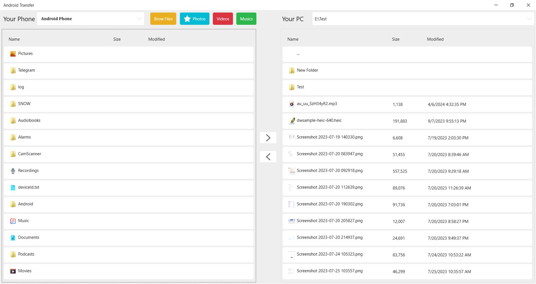Viewport: 536px width, 284px height.
Task: Click the dwsample-heic-640.heic file icon
Action: [292, 121]
